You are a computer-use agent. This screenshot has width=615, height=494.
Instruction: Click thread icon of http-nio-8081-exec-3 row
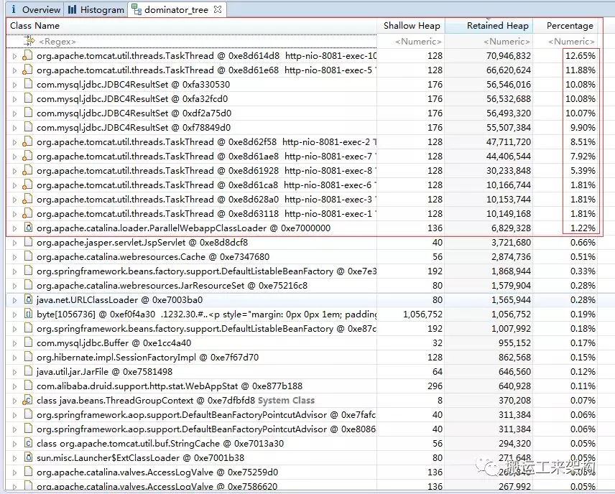tap(27, 200)
